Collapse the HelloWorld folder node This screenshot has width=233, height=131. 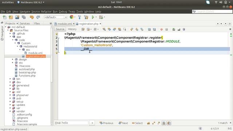click(x=17, y=46)
